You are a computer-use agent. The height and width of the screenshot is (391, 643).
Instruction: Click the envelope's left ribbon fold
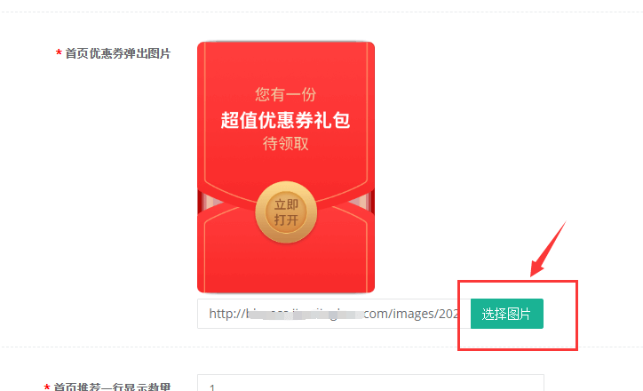(x=210, y=202)
